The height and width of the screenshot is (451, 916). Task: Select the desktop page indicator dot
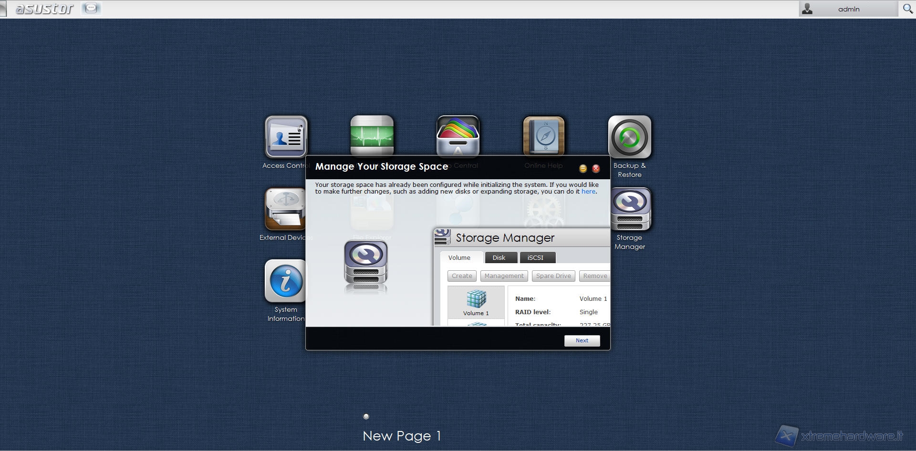coord(366,416)
